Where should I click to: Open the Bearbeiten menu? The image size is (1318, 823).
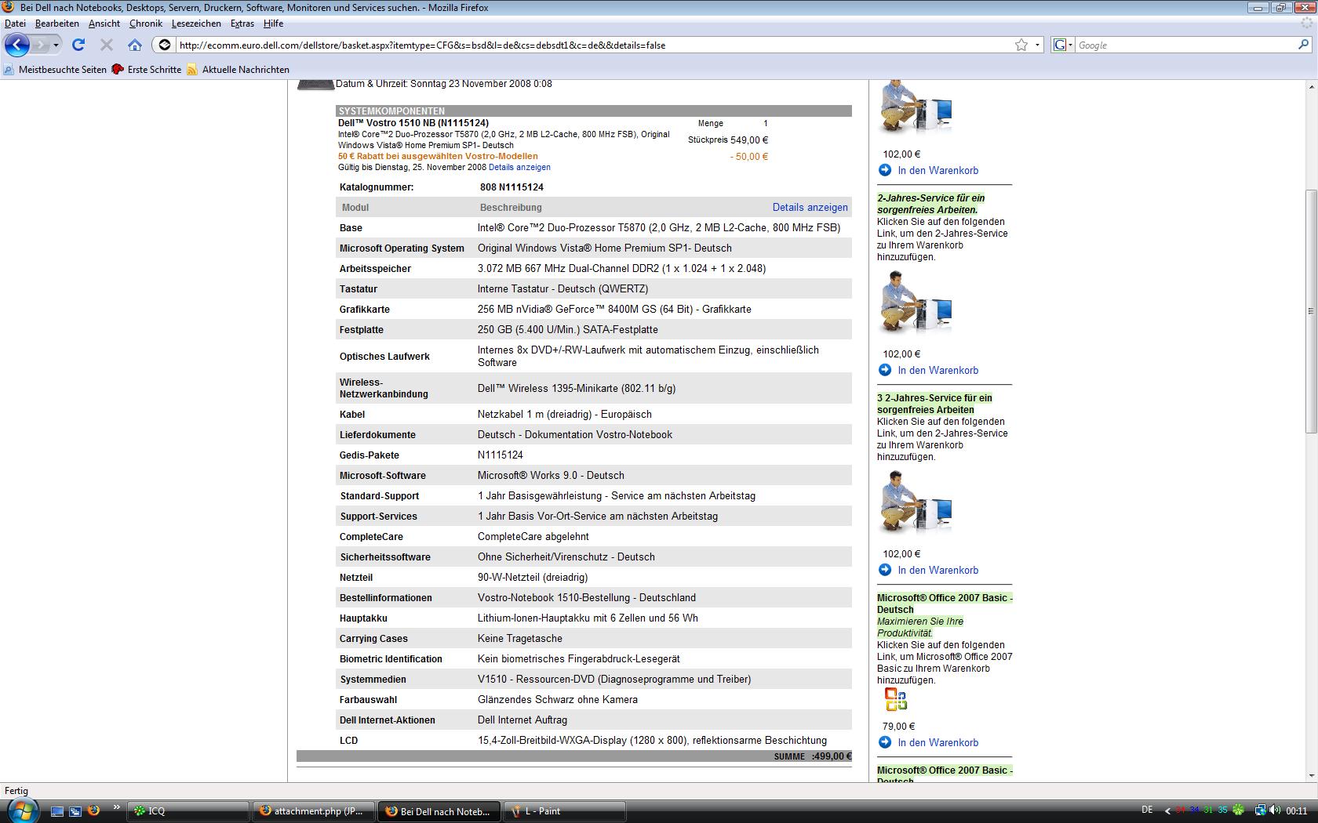[57, 24]
